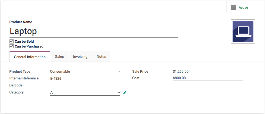Expand the Product Type dropdown arrow
This screenshot has width=265, height=114.
click(x=119, y=72)
